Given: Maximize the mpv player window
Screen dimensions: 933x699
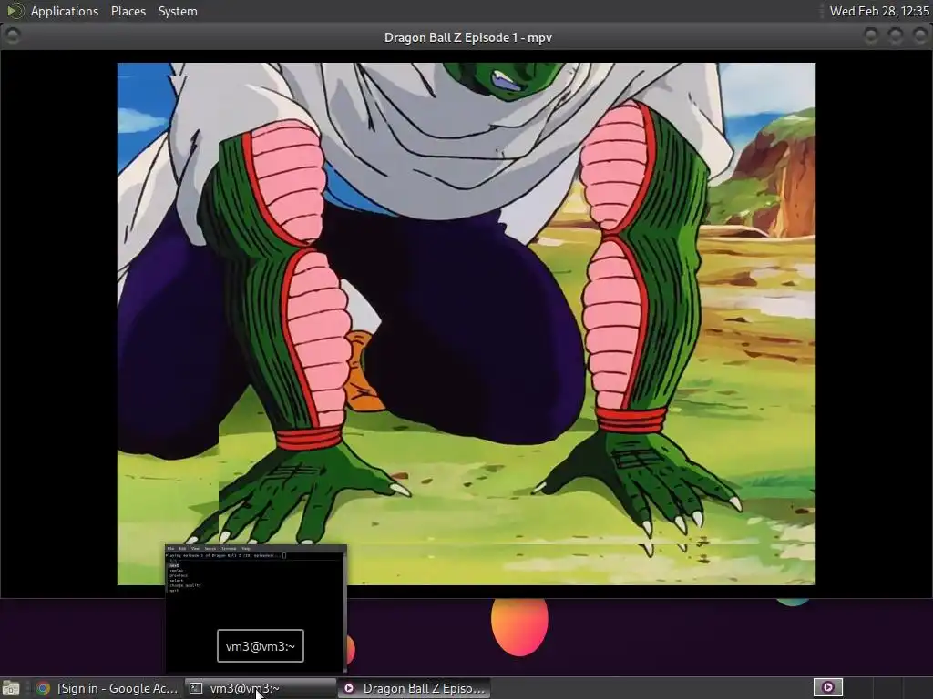Looking at the screenshot, I should tap(896, 36).
